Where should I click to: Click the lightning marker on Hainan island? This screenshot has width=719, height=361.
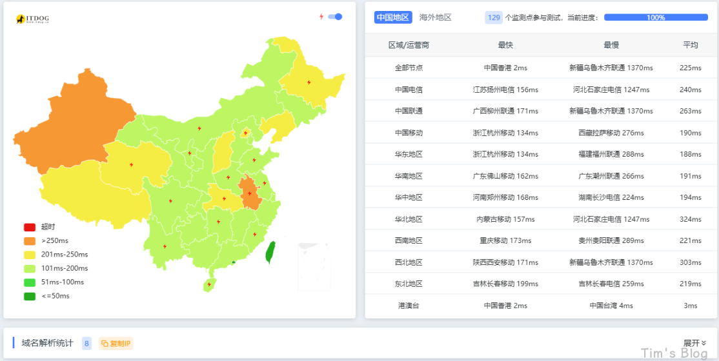click(209, 284)
